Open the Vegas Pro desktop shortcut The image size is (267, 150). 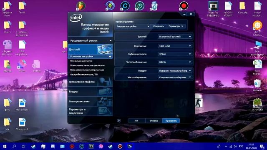tap(213, 9)
